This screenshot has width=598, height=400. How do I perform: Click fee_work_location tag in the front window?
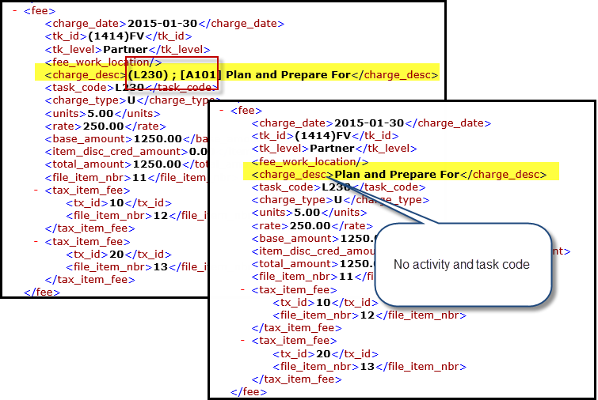pyautogui.click(x=310, y=162)
